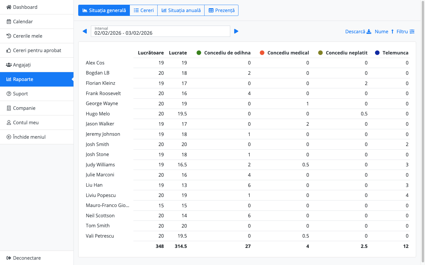This screenshot has height=265, width=425.
Task: Open the Filtru filter sliders icon
Action: pyautogui.click(x=412, y=32)
